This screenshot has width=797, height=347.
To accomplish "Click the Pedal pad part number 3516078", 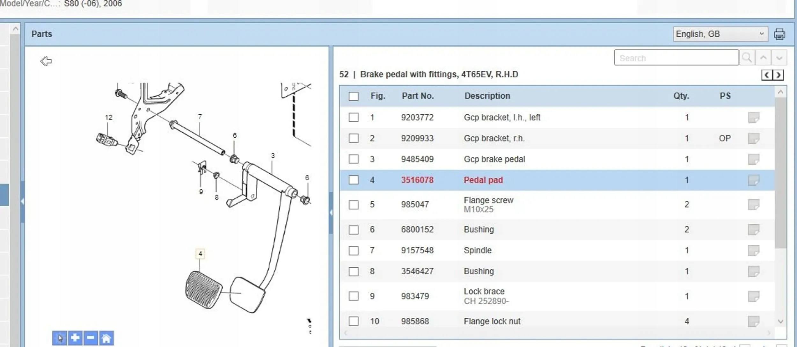I will coord(417,180).
